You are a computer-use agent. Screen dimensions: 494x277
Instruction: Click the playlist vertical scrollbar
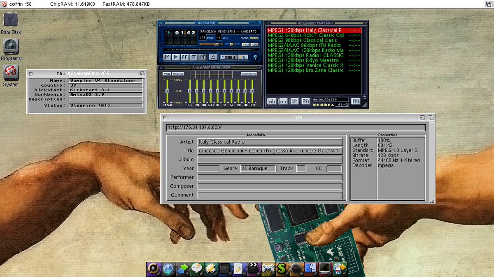click(x=364, y=61)
